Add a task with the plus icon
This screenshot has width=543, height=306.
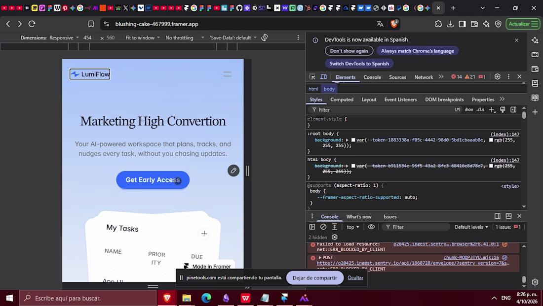(204, 234)
